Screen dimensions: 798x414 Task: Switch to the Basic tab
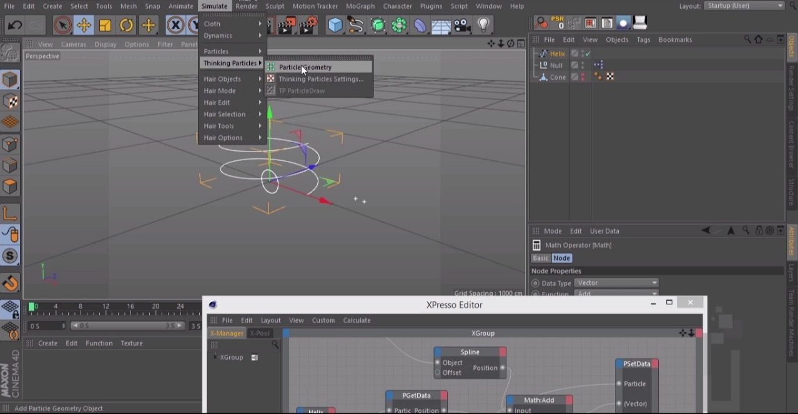tap(540, 258)
